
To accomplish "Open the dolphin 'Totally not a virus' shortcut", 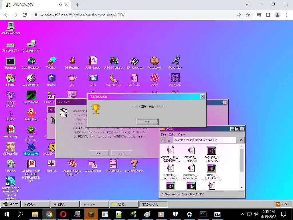I will pyautogui.click(x=11, y=181).
